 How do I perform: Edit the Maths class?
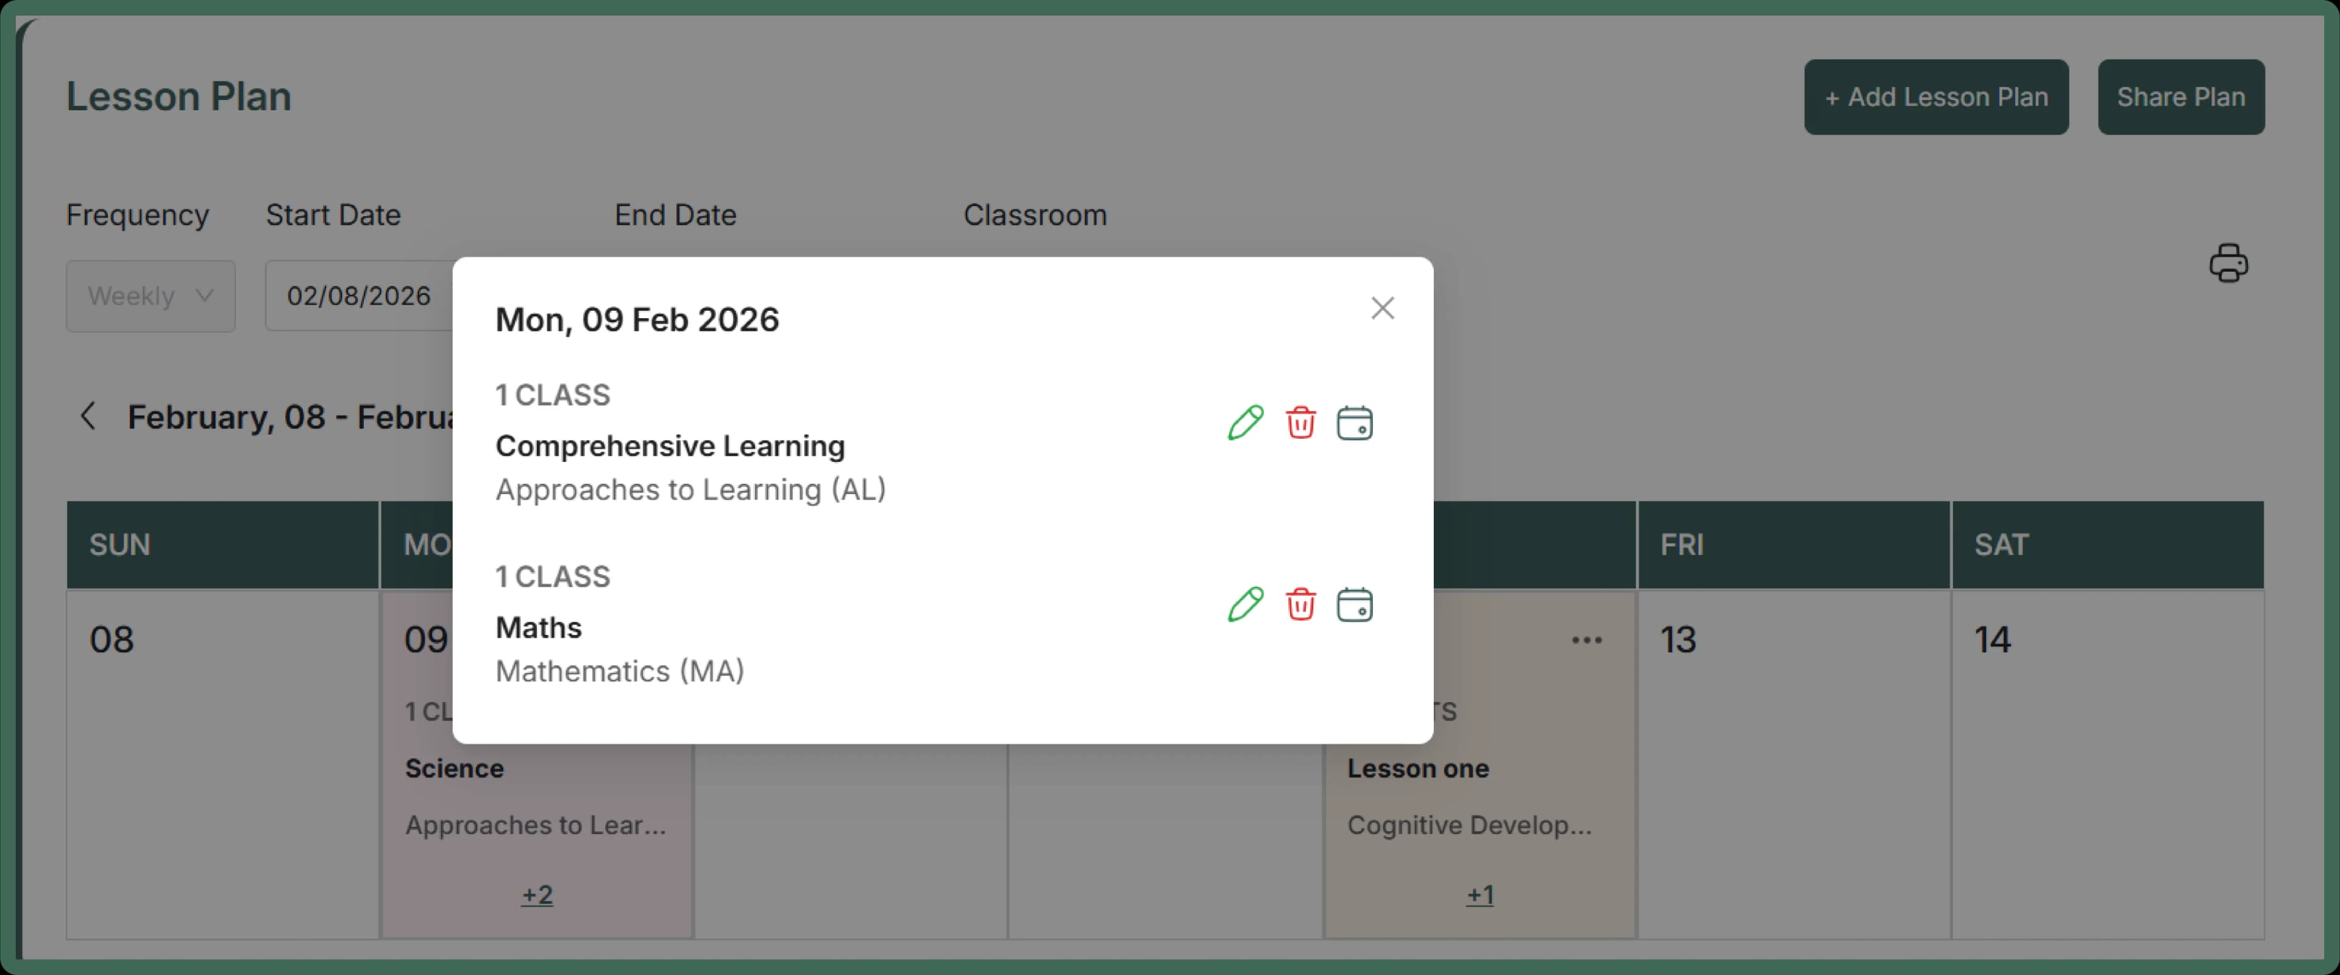point(1246,603)
